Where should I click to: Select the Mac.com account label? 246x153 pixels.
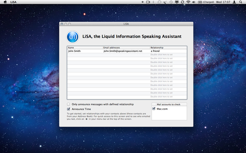pyautogui.click(x=162, y=109)
